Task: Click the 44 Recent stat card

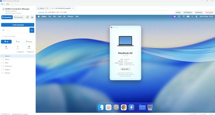Action: 29,47
